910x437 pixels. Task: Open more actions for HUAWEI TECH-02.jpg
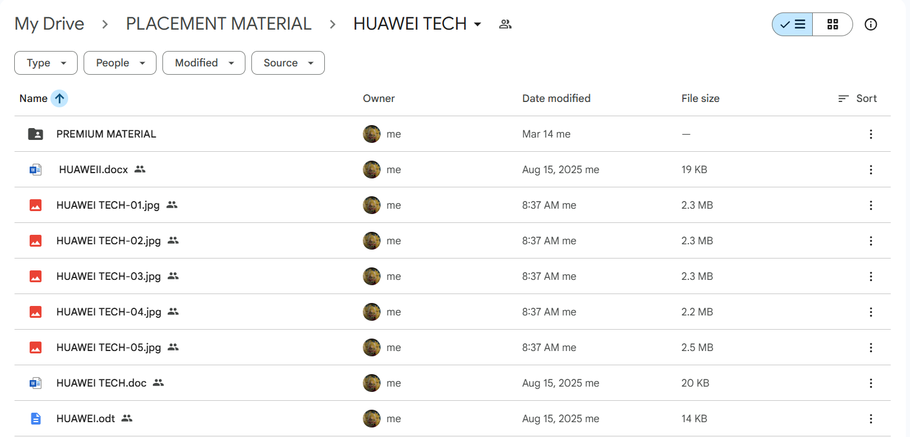point(871,241)
